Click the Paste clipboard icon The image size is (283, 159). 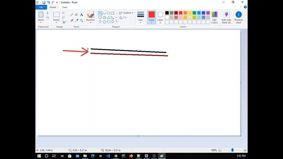click(41, 15)
